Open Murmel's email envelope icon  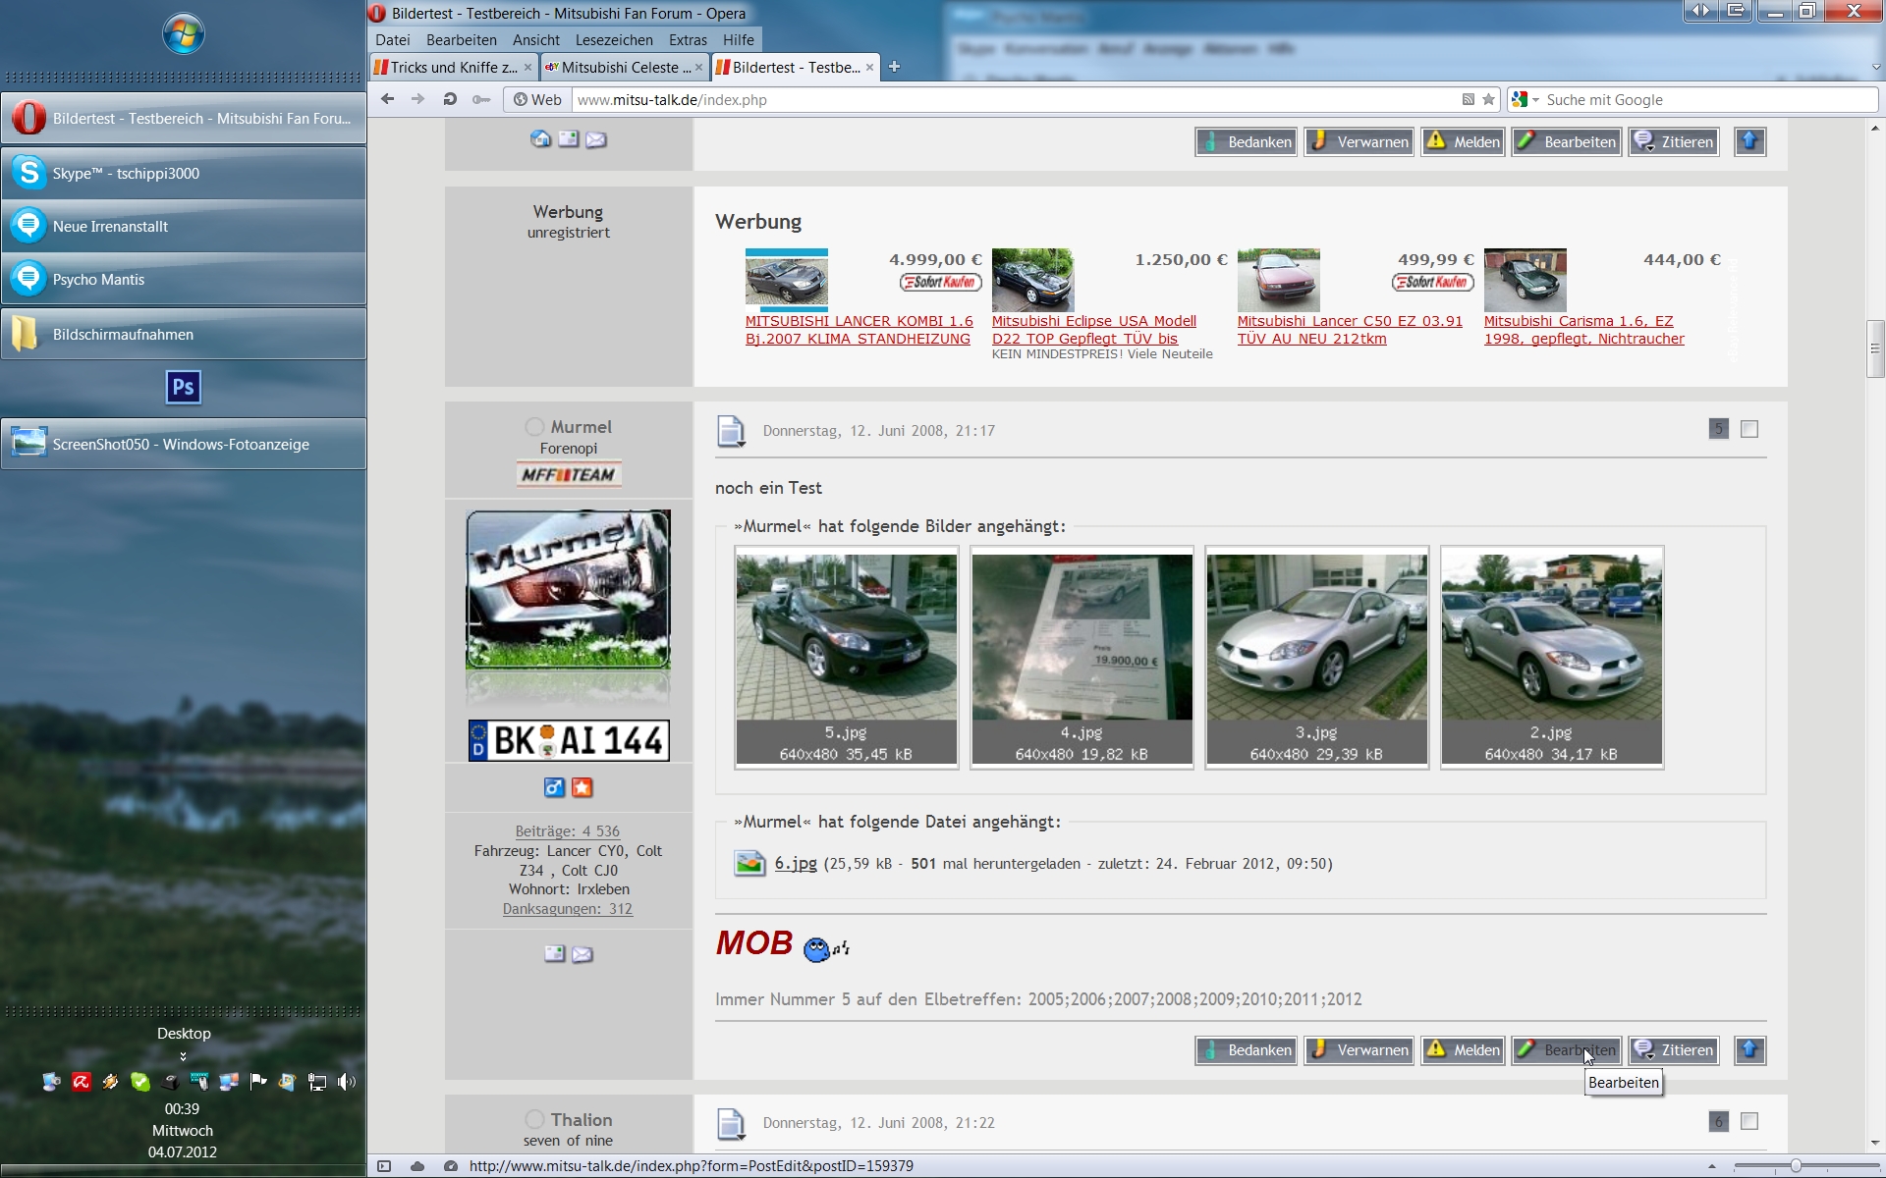(582, 954)
